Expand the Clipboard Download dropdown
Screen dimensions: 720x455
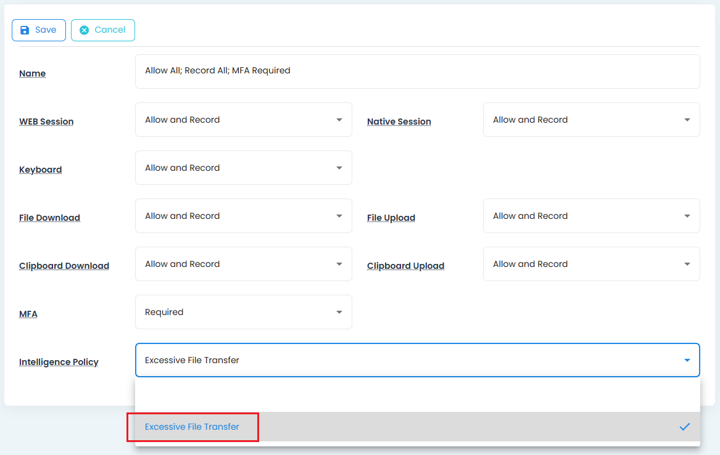tap(243, 264)
